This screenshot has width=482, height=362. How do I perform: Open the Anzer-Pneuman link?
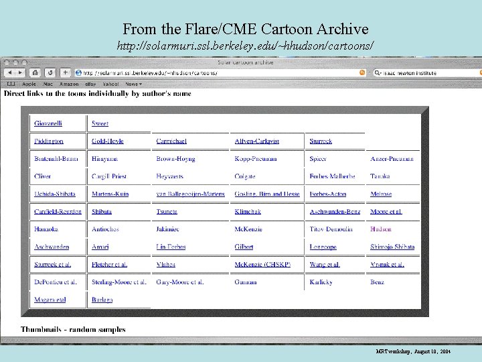(392, 159)
